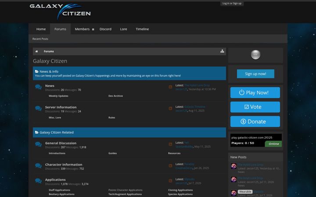Open the General Discussion forum

coord(61,143)
